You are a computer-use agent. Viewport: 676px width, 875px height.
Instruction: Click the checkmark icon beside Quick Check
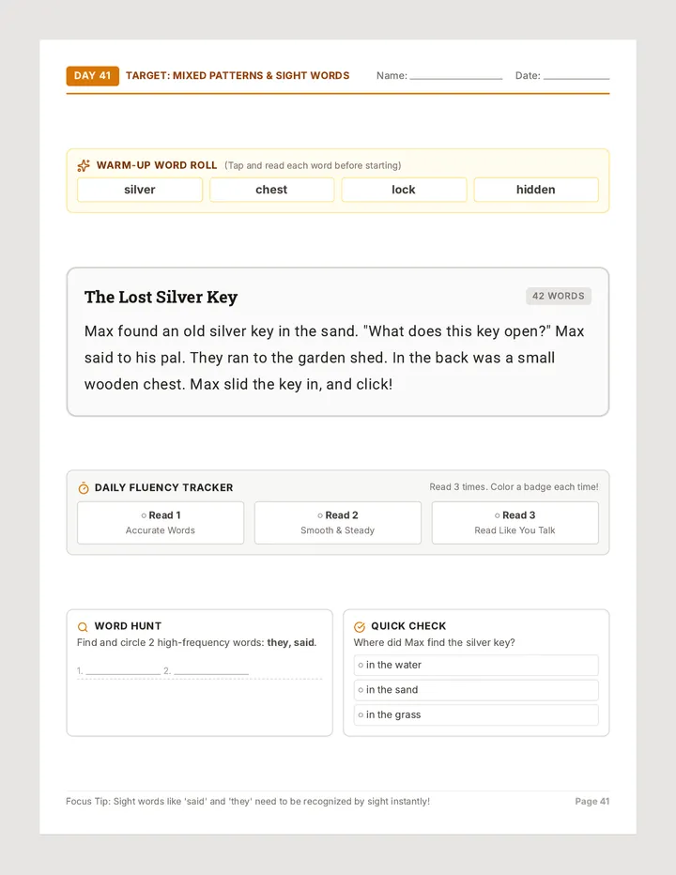(360, 626)
